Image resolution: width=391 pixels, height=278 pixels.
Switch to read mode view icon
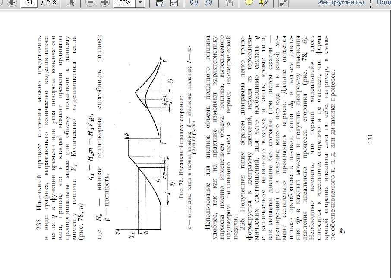(283, 3)
